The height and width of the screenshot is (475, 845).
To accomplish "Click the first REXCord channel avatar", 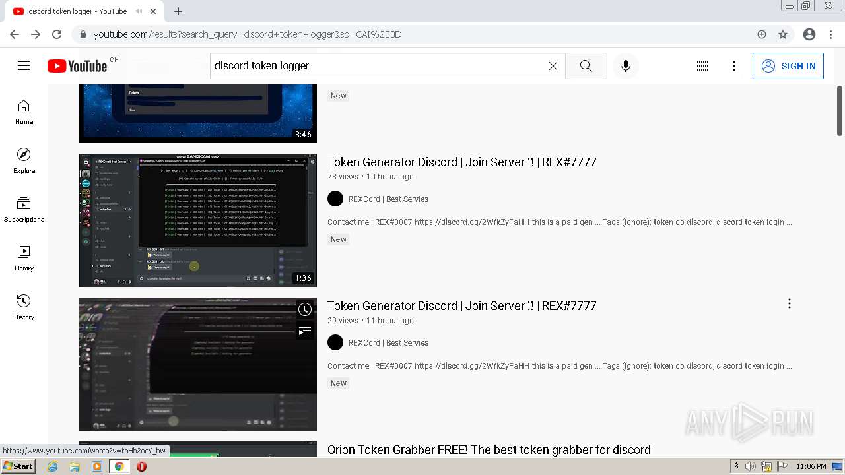I will pos(335,199).
